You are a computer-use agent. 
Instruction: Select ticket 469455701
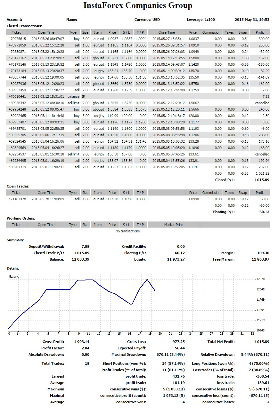pos(17,129)
